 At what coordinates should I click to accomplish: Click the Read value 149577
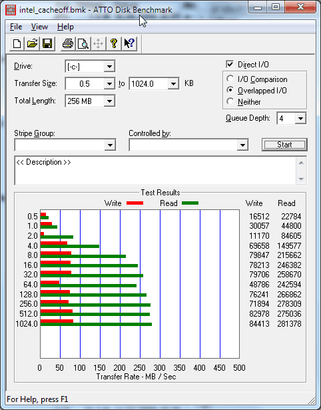coord(289,246)
